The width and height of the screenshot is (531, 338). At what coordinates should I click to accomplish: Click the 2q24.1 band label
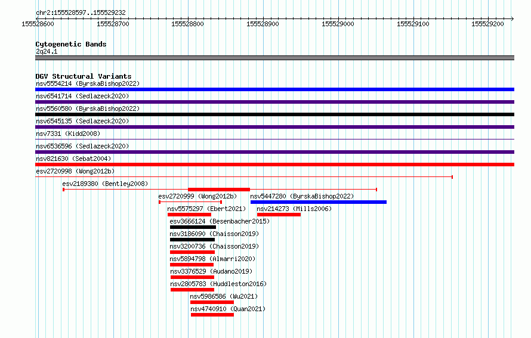click(x=47, y=51)
